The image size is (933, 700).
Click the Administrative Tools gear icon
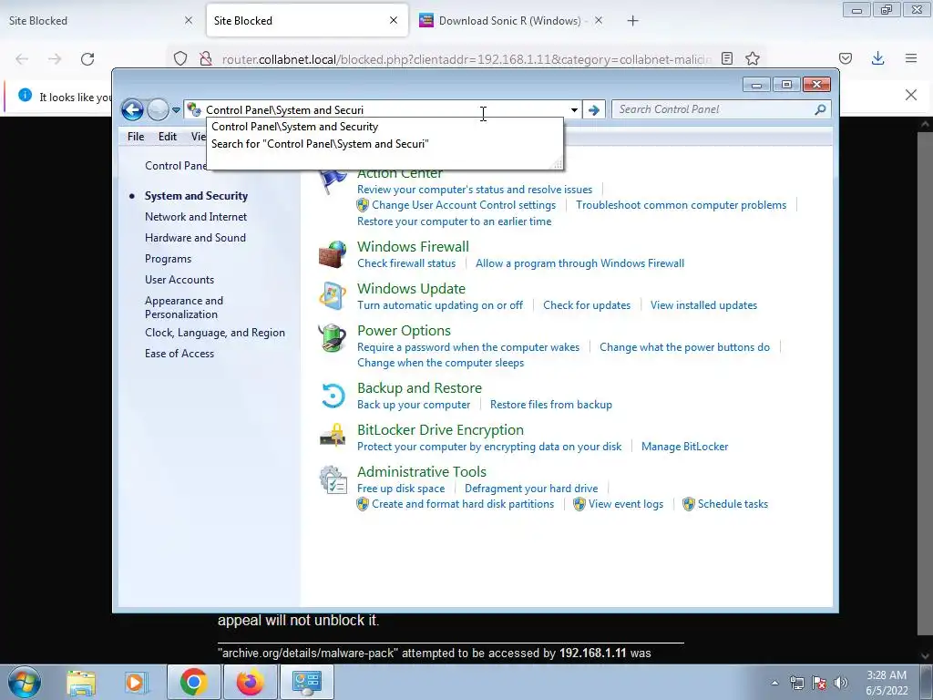pyautogui.click(x=333, y=479)
